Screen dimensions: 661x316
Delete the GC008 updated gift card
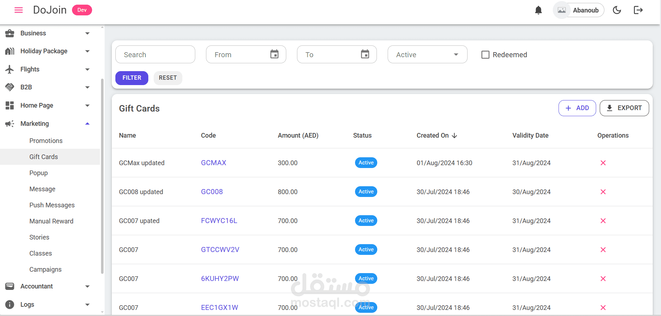click(x=603, y=192)
